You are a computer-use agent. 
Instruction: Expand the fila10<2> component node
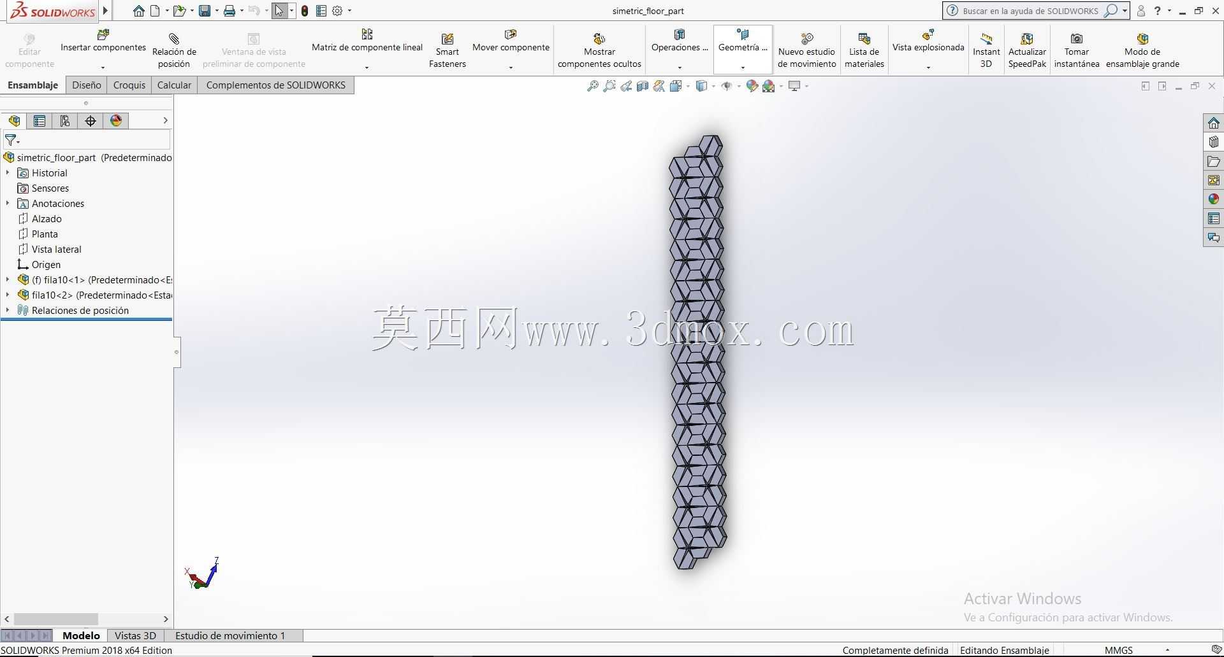pos(8,295)
